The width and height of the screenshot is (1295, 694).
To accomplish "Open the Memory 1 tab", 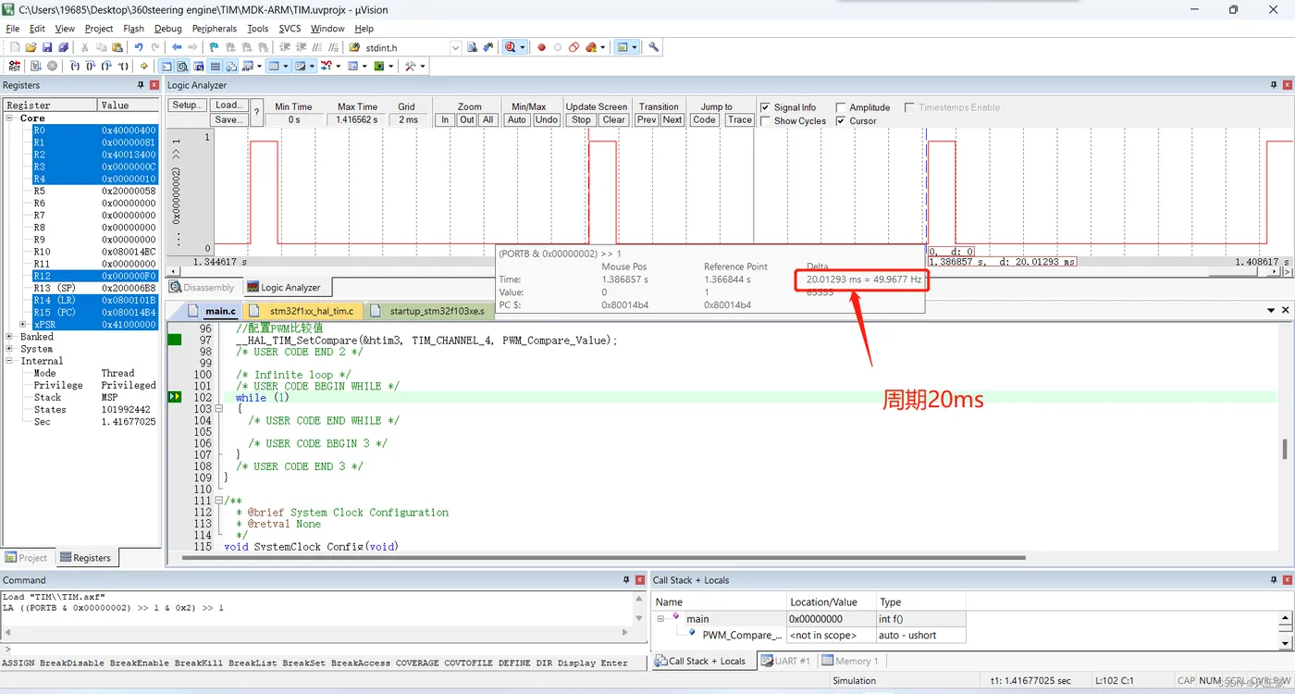I will [849, 661].
